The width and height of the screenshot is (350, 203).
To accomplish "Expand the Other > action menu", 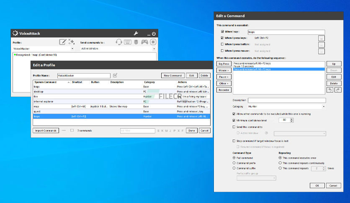I will 224,83.
